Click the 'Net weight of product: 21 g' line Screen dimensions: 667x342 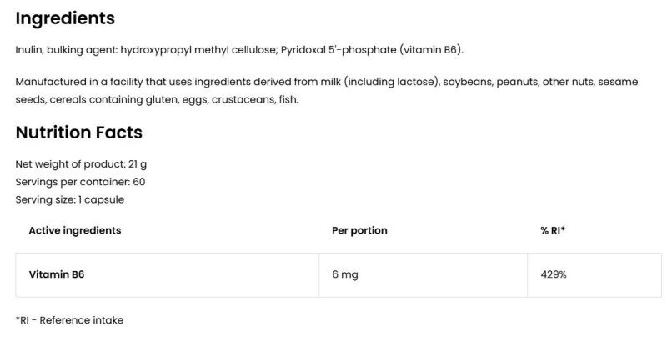coord(81,163)
